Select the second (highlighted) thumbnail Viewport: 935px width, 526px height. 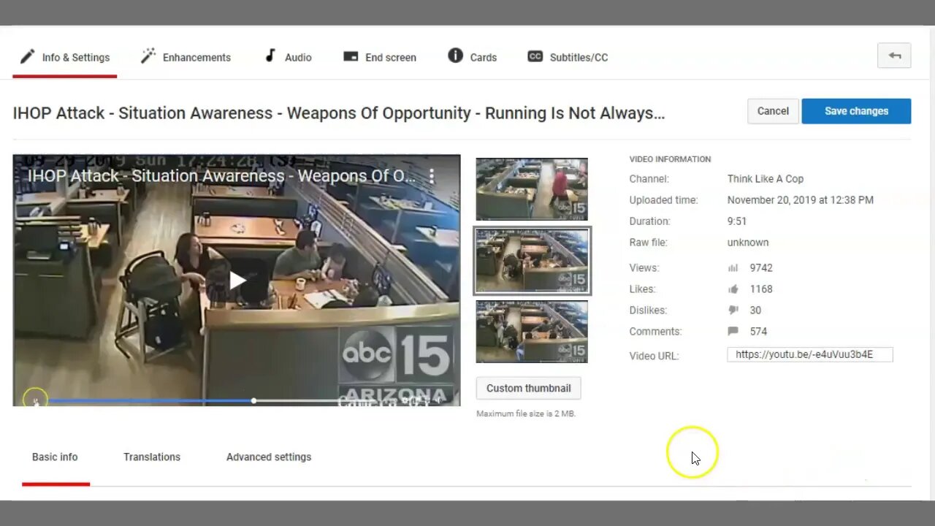coord(532,261)
